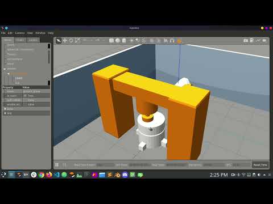Expand the link property row
Viewport: 273px width, 204px height.
pos(5,113)
